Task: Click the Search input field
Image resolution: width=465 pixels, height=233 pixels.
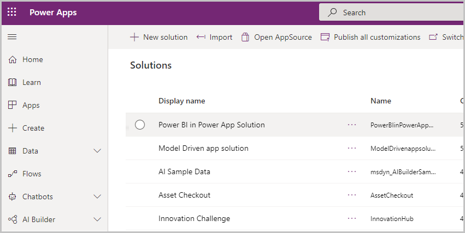Action: click(x=392, y=13)
